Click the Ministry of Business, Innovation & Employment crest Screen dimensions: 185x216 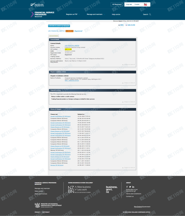pos(37,205)
